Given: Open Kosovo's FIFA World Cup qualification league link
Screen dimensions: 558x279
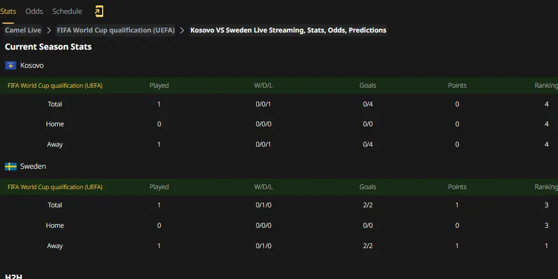Looking at the screenshot, I should coord(55,85).
